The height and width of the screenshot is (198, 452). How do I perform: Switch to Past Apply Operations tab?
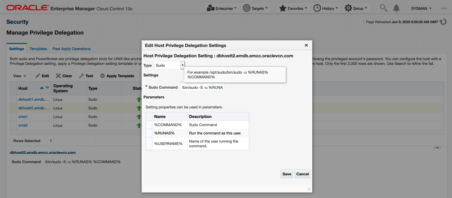(x=72, y=49)
